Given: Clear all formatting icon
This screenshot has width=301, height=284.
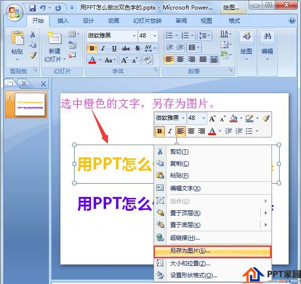Looking at the screenshot, I should tap(147, 60).
